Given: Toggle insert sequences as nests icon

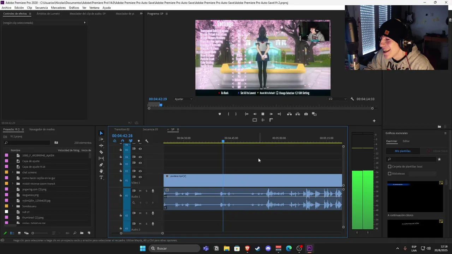Looking at the screenshot, I should point(114,141).
